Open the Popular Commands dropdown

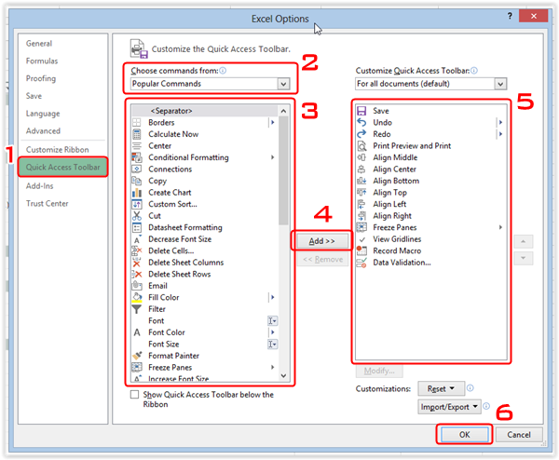click(x=283, y=84)
